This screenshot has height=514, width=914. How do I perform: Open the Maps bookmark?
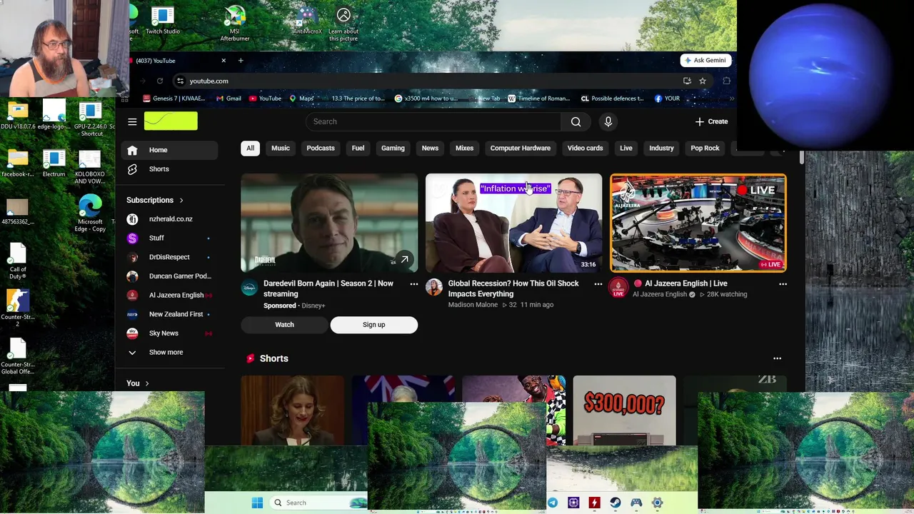301,99
